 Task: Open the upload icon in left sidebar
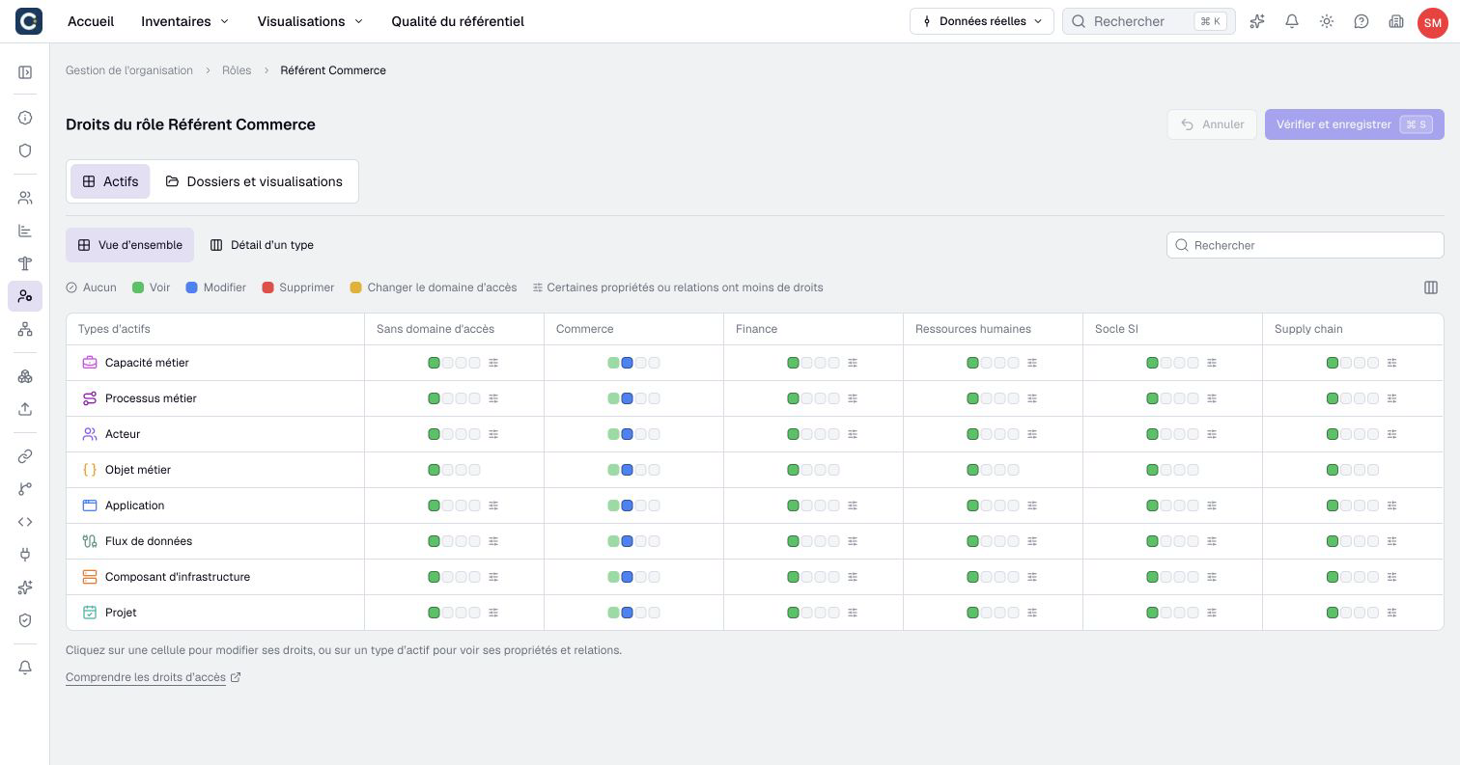point(25,409)
